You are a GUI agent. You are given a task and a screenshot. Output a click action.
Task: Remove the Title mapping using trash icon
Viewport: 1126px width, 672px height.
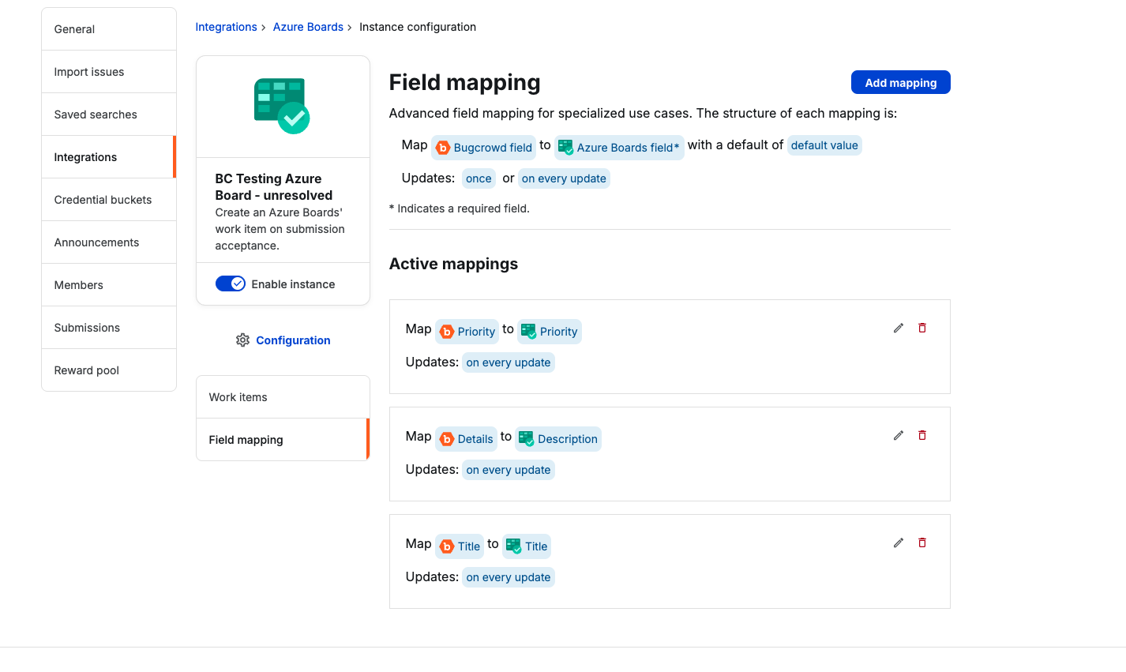(921, 543)
